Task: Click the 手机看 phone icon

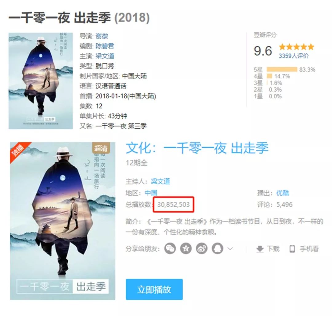Action: tap(292, 249)
